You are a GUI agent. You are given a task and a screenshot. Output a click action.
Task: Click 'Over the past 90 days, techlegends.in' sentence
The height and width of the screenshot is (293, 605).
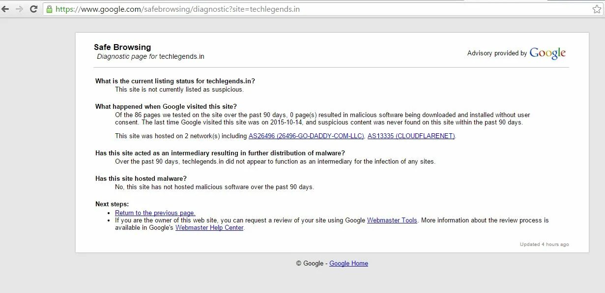[275, 161]
